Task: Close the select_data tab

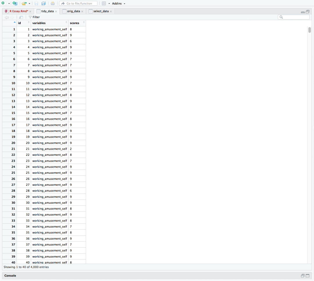Action: pyautogui.click(x=111, y=11)
